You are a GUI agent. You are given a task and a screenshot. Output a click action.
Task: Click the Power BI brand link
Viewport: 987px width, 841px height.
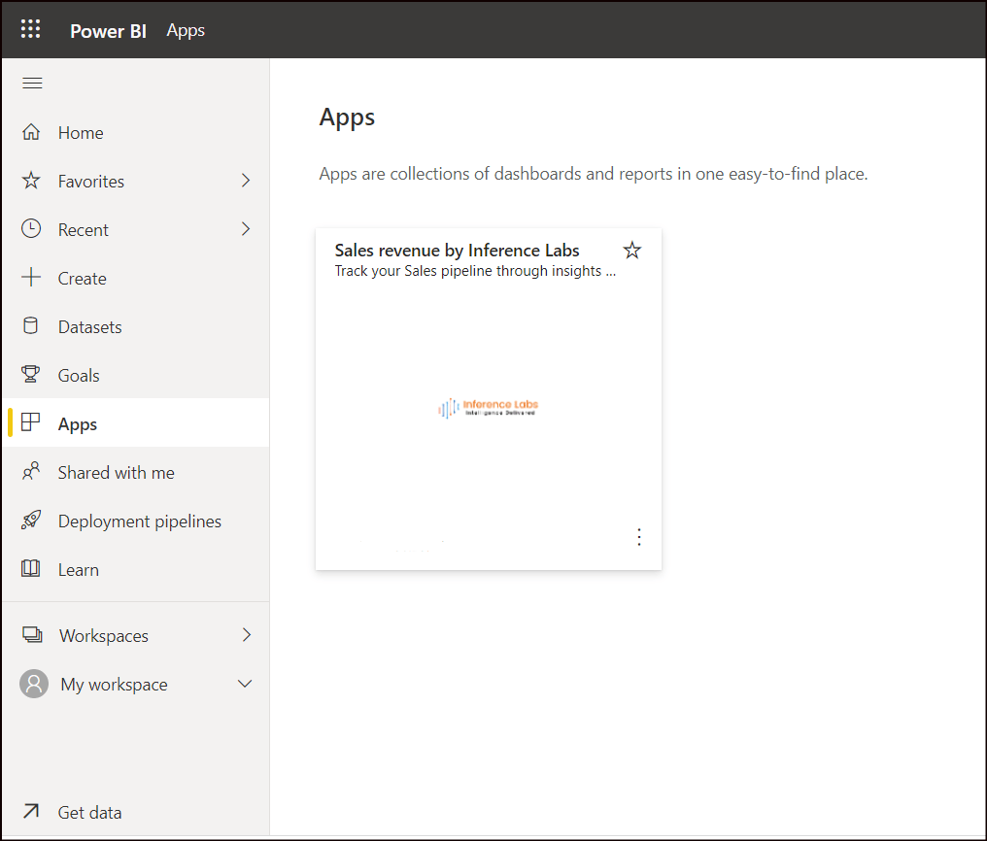108,31
